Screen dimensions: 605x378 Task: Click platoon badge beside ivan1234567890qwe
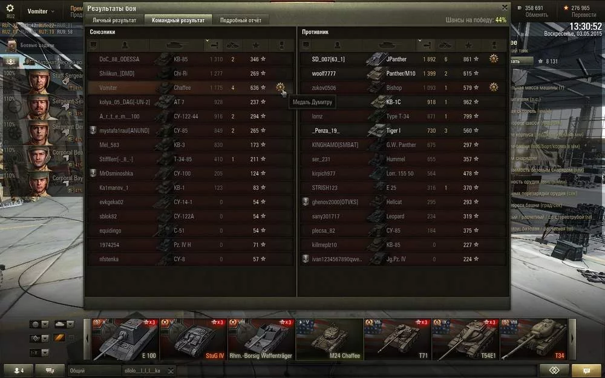[306, 259]
